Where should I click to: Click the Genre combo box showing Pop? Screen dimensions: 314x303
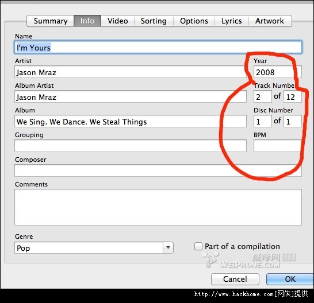[94, 248]
